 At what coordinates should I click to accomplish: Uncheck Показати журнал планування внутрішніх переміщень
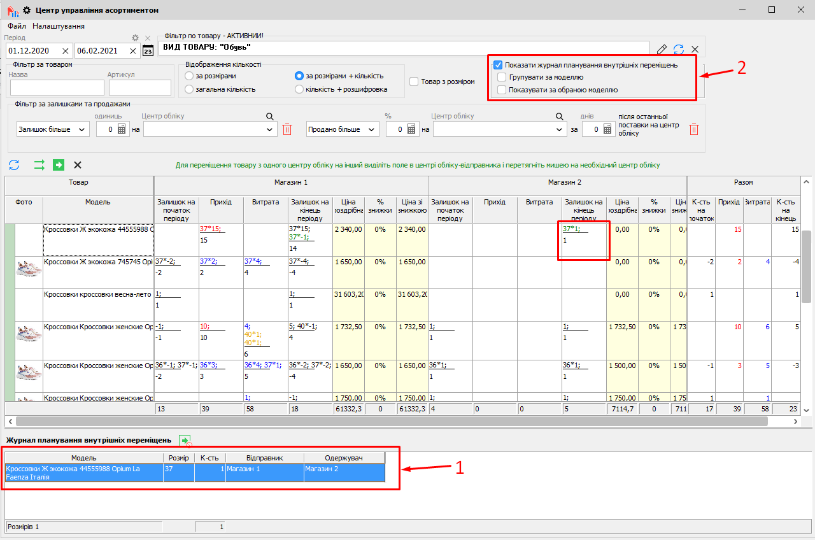[499, 65]
